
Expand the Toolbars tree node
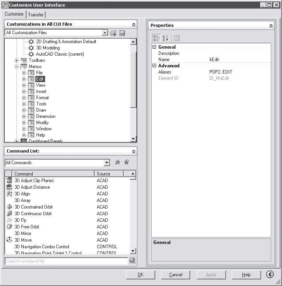coord(17,60)
